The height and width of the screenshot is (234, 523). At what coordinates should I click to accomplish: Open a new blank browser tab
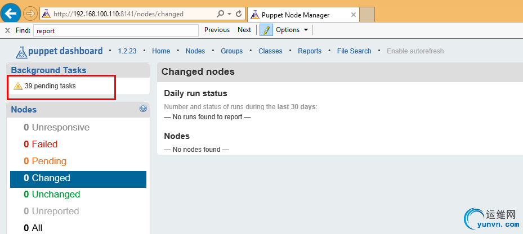367,15
